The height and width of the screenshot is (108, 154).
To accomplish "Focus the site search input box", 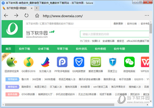I will 115,34.
